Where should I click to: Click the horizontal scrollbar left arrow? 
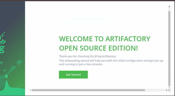point(30,90)
